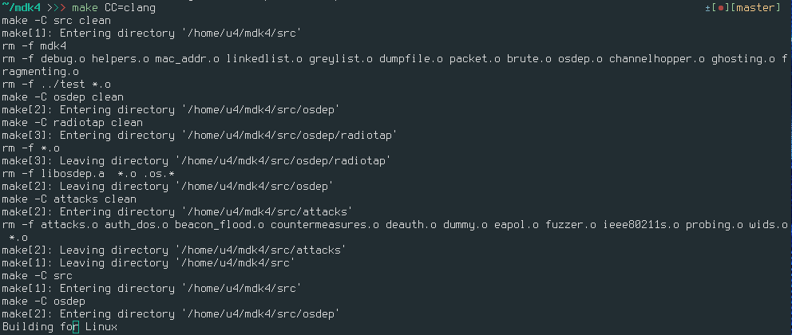Click the final 'make -C osdep' line
Image resolution: width=792 pixels, height=335 pixels.
(43, 301)
